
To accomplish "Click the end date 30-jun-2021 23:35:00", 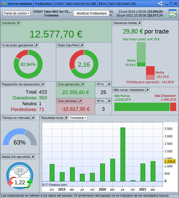I will click(x=131, y=15).
